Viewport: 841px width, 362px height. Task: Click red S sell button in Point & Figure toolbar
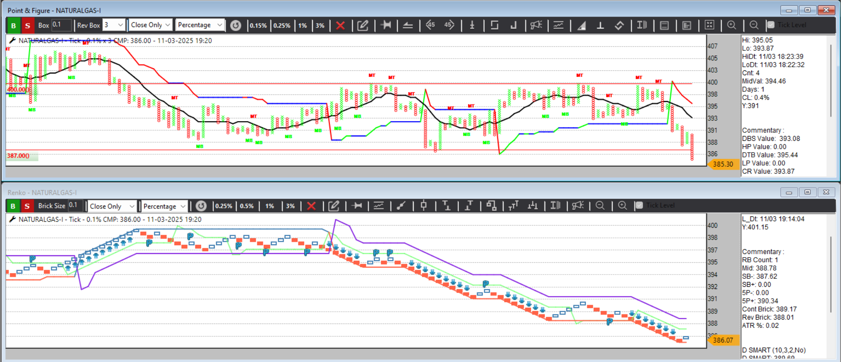[x=28, y=25]
